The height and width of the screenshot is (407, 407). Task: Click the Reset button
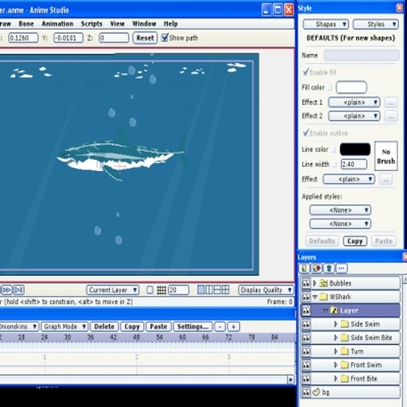tap(145, 38)
